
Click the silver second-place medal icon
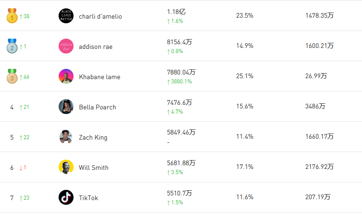pyautogui.click(x=12, y=47)
